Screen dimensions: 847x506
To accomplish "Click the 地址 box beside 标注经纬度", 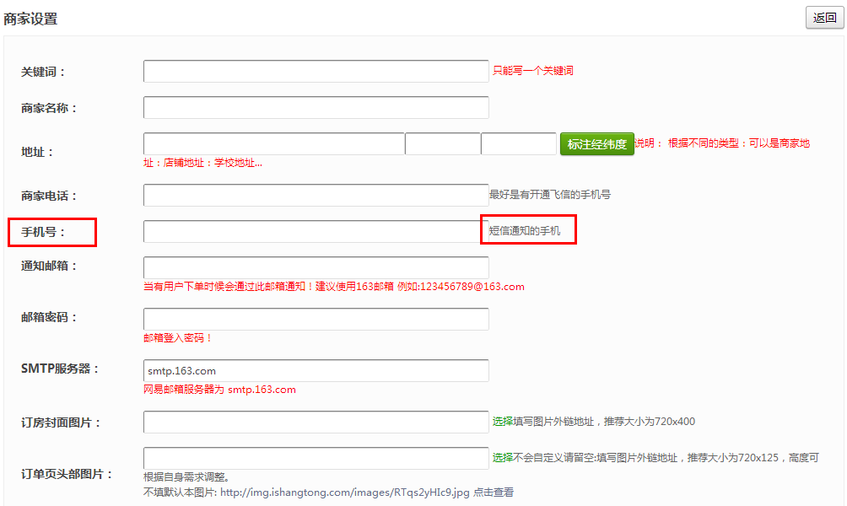I will click(x=518, y=144).
